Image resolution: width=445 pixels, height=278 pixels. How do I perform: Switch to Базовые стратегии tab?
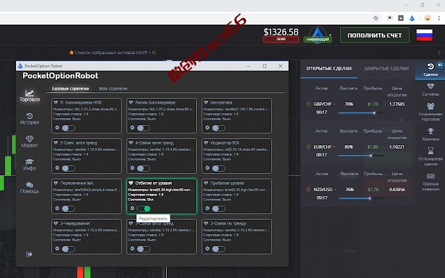click(x=70, y=88)
